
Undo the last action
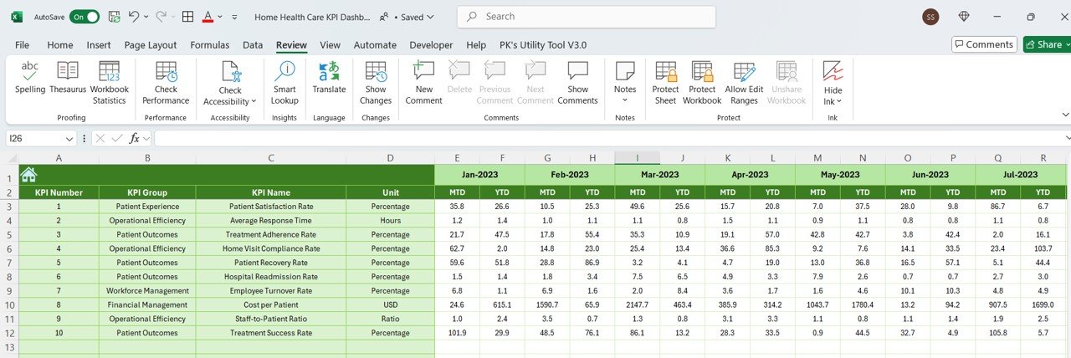[x=135, y=17]
